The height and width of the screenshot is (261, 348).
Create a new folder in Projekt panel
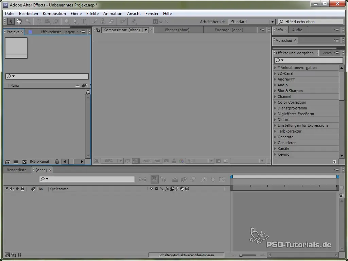pyautogui.click(x=16, y=161)
